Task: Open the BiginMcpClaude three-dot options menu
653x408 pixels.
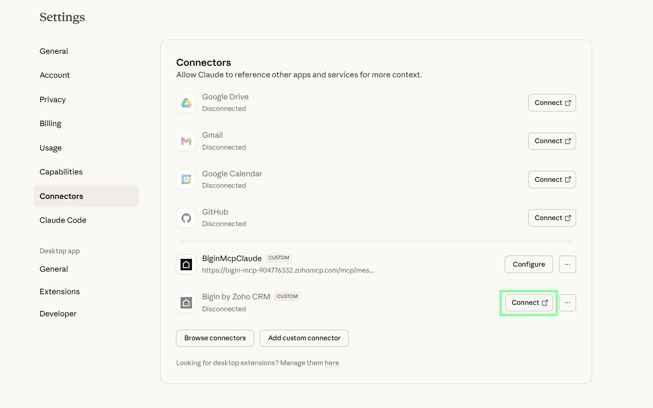Action: pos(567,264)
